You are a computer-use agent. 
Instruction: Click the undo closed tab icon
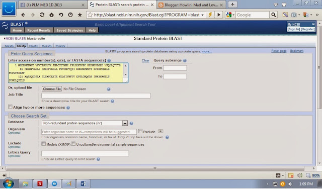(61, 15)
